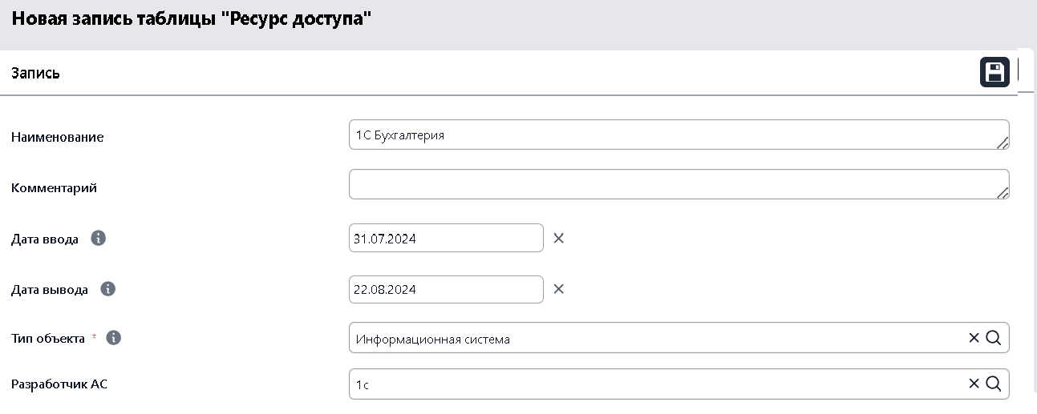Clear the Дата вывода date value

tap(559, 289)
